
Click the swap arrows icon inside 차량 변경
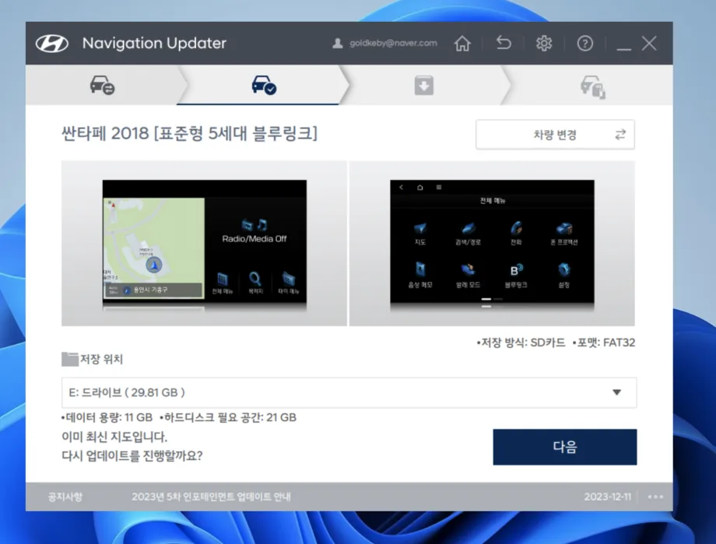coord(619,134)
